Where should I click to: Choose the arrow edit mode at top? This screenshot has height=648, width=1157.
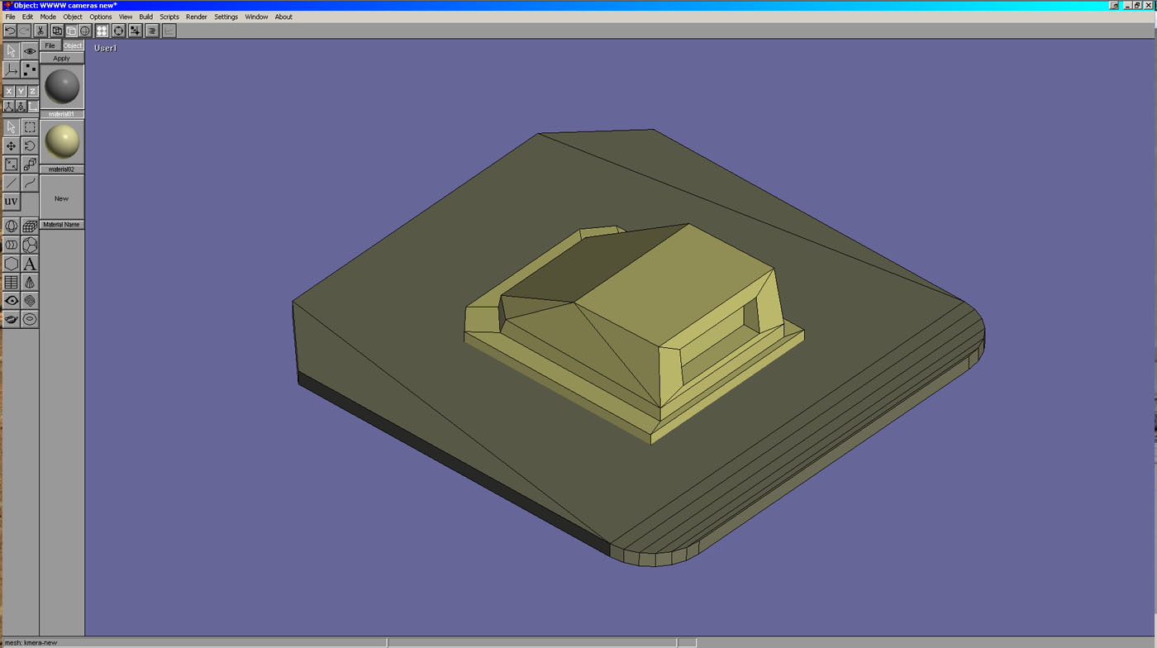11,51
